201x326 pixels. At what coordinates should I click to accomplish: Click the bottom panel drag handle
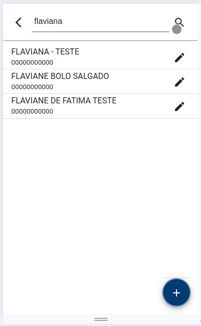click(101, 319)
